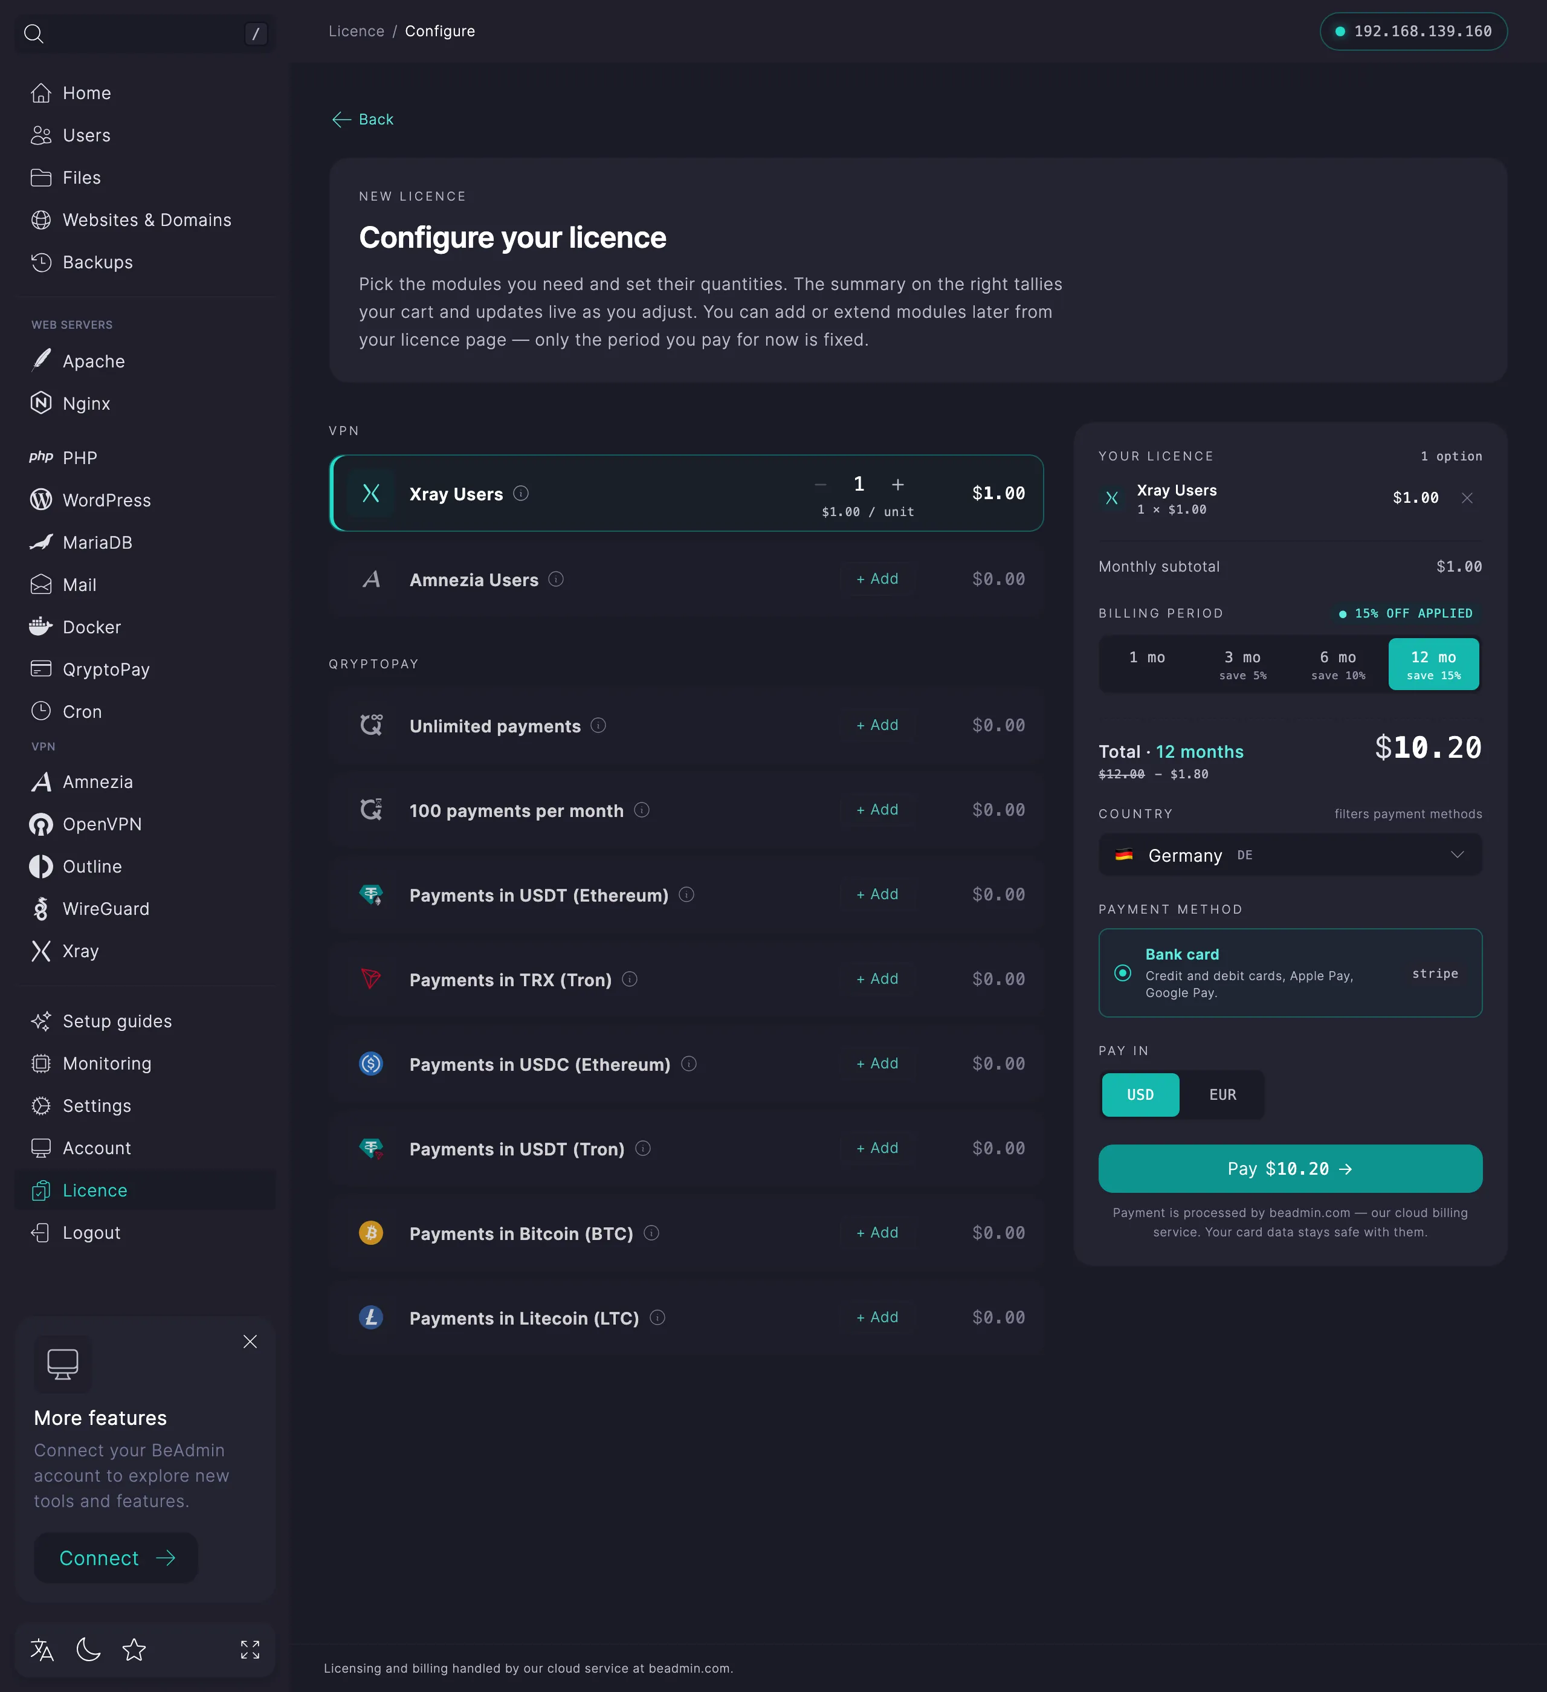Select the Bank card radio button

1122,974
